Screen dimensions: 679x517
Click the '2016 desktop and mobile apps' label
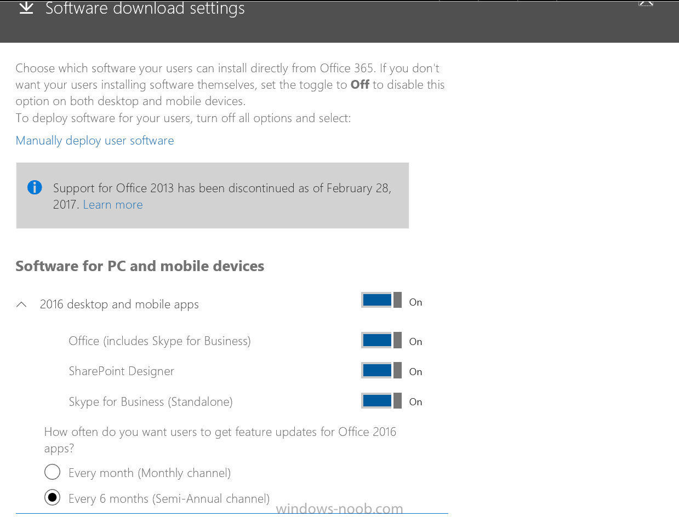point(119,305)
